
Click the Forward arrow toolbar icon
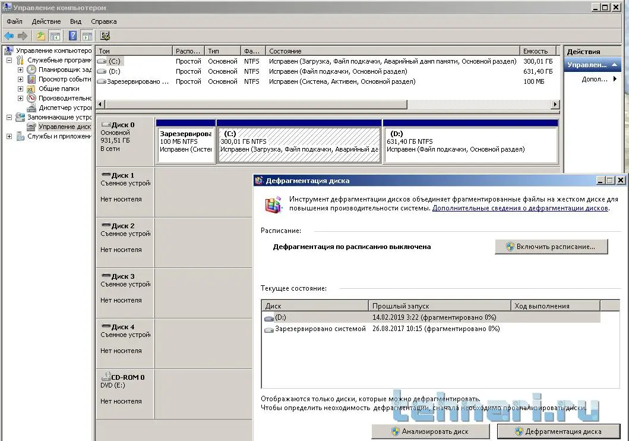click(23, 36)
